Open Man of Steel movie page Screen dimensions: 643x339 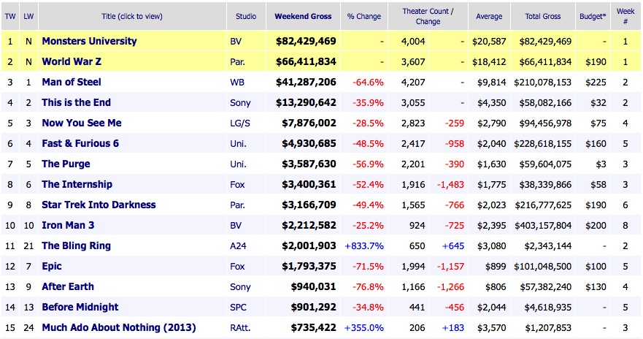coord(72,83)
